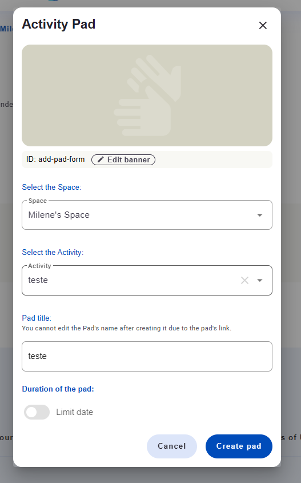Image resolution: width=301 pixels, height=483 pixels.
Task: Focus the Pad title text field
Action: (x=147, y=357)
